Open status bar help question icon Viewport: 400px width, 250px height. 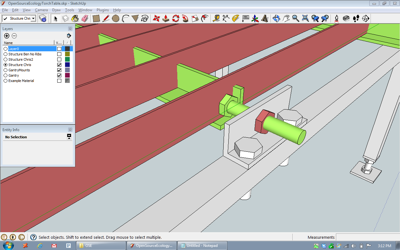pyautogui.click(x=33, y=237)
